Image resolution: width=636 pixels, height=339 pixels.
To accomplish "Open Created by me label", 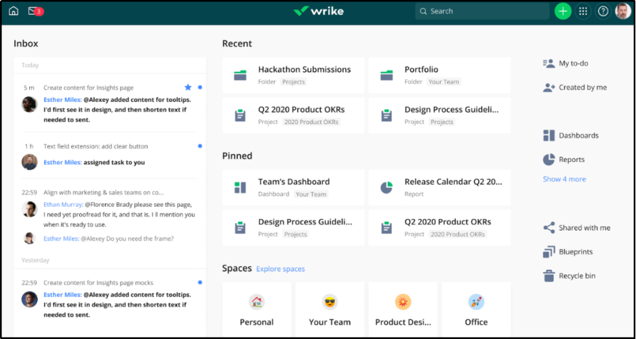I will point(583,87).
